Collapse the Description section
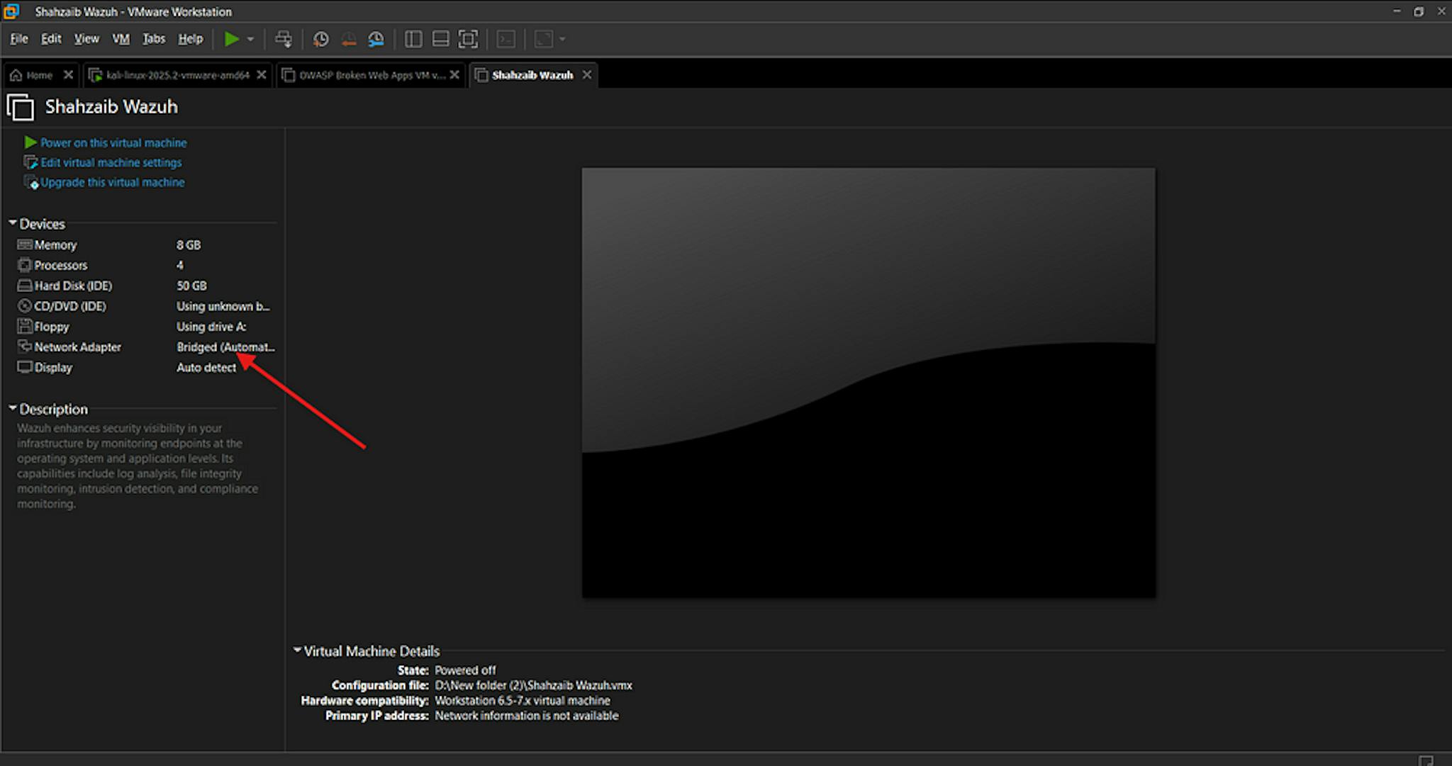Screen dimensions: 1452x766 pyautogui.click(x=12, y=409)
